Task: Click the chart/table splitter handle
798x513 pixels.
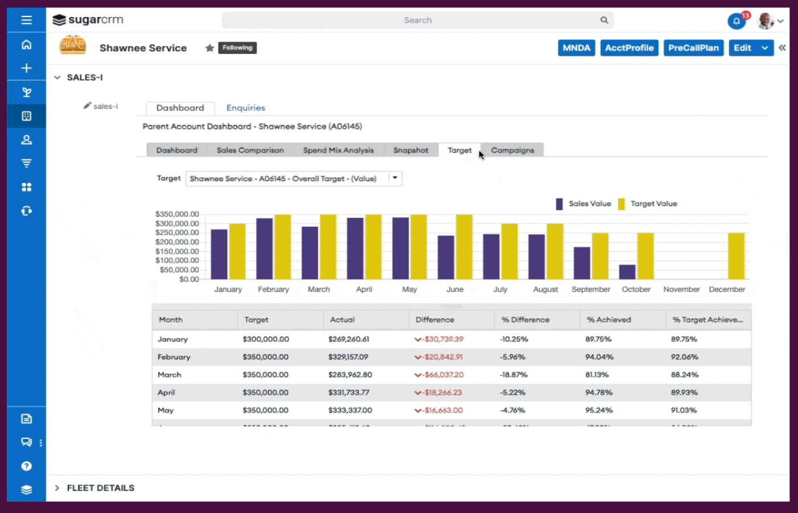Action: [451, 306]
